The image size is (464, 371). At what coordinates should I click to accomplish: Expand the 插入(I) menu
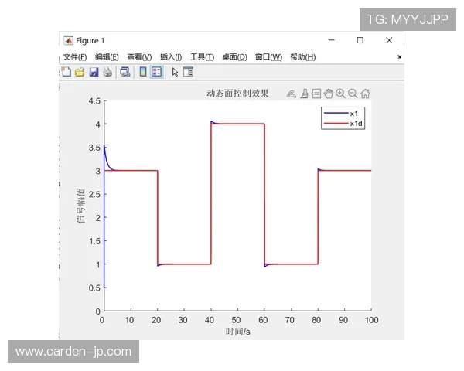[170, 56]
